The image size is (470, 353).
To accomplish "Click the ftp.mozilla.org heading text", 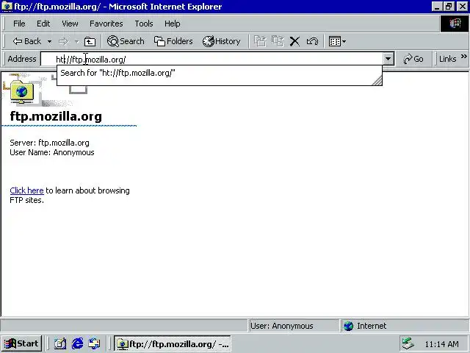I will click(x=56, y=116).
